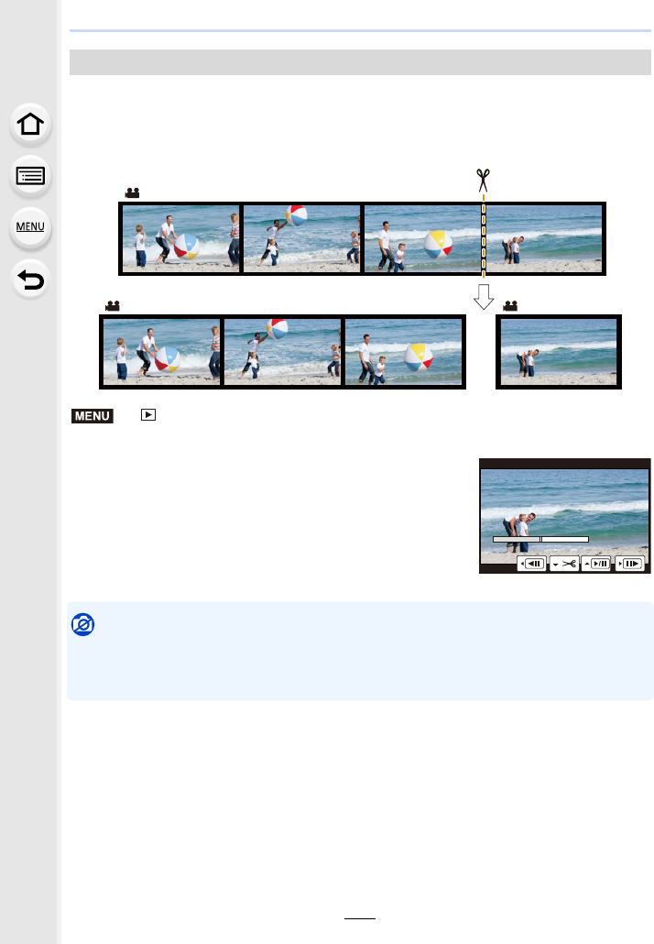The width and height of the screenshot is (654, 944).
Task: Click the movie camera icon above the separated clip
Action: 510,306
